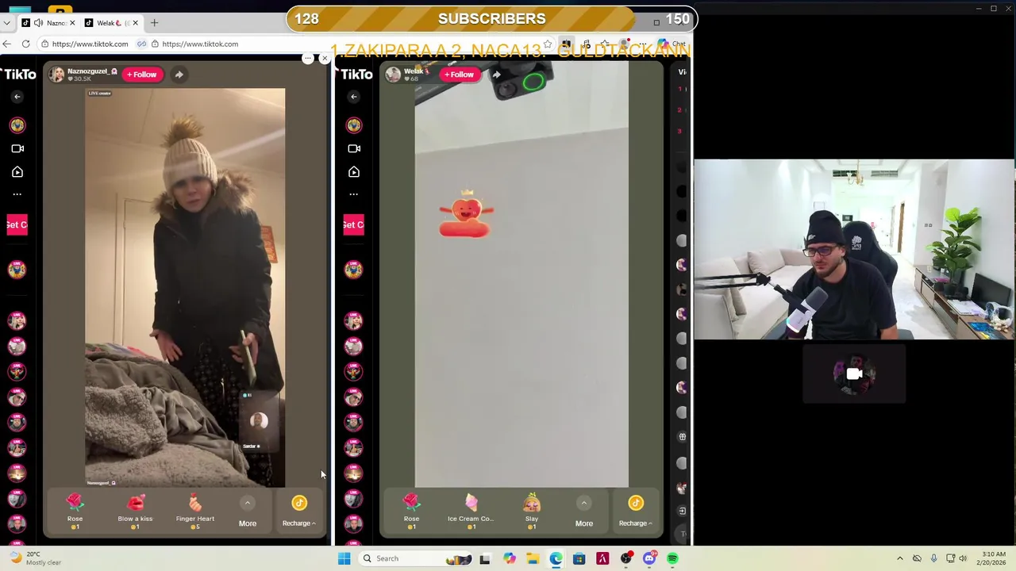Open Discord from the taskbar
Image resolution: width=1016 pixels, height=571 pixels.
pos(649,558)
